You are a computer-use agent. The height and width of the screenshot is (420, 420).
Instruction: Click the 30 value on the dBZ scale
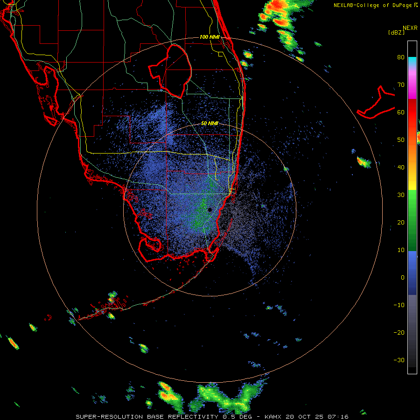point(401,195)
